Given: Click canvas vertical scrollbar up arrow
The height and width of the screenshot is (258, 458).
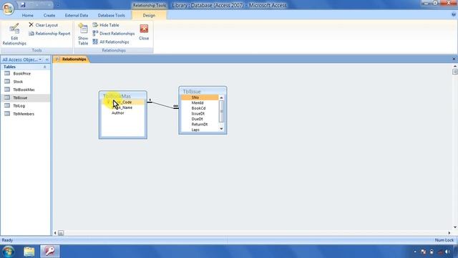Looking at the screenshot, I should click(455, 66).
